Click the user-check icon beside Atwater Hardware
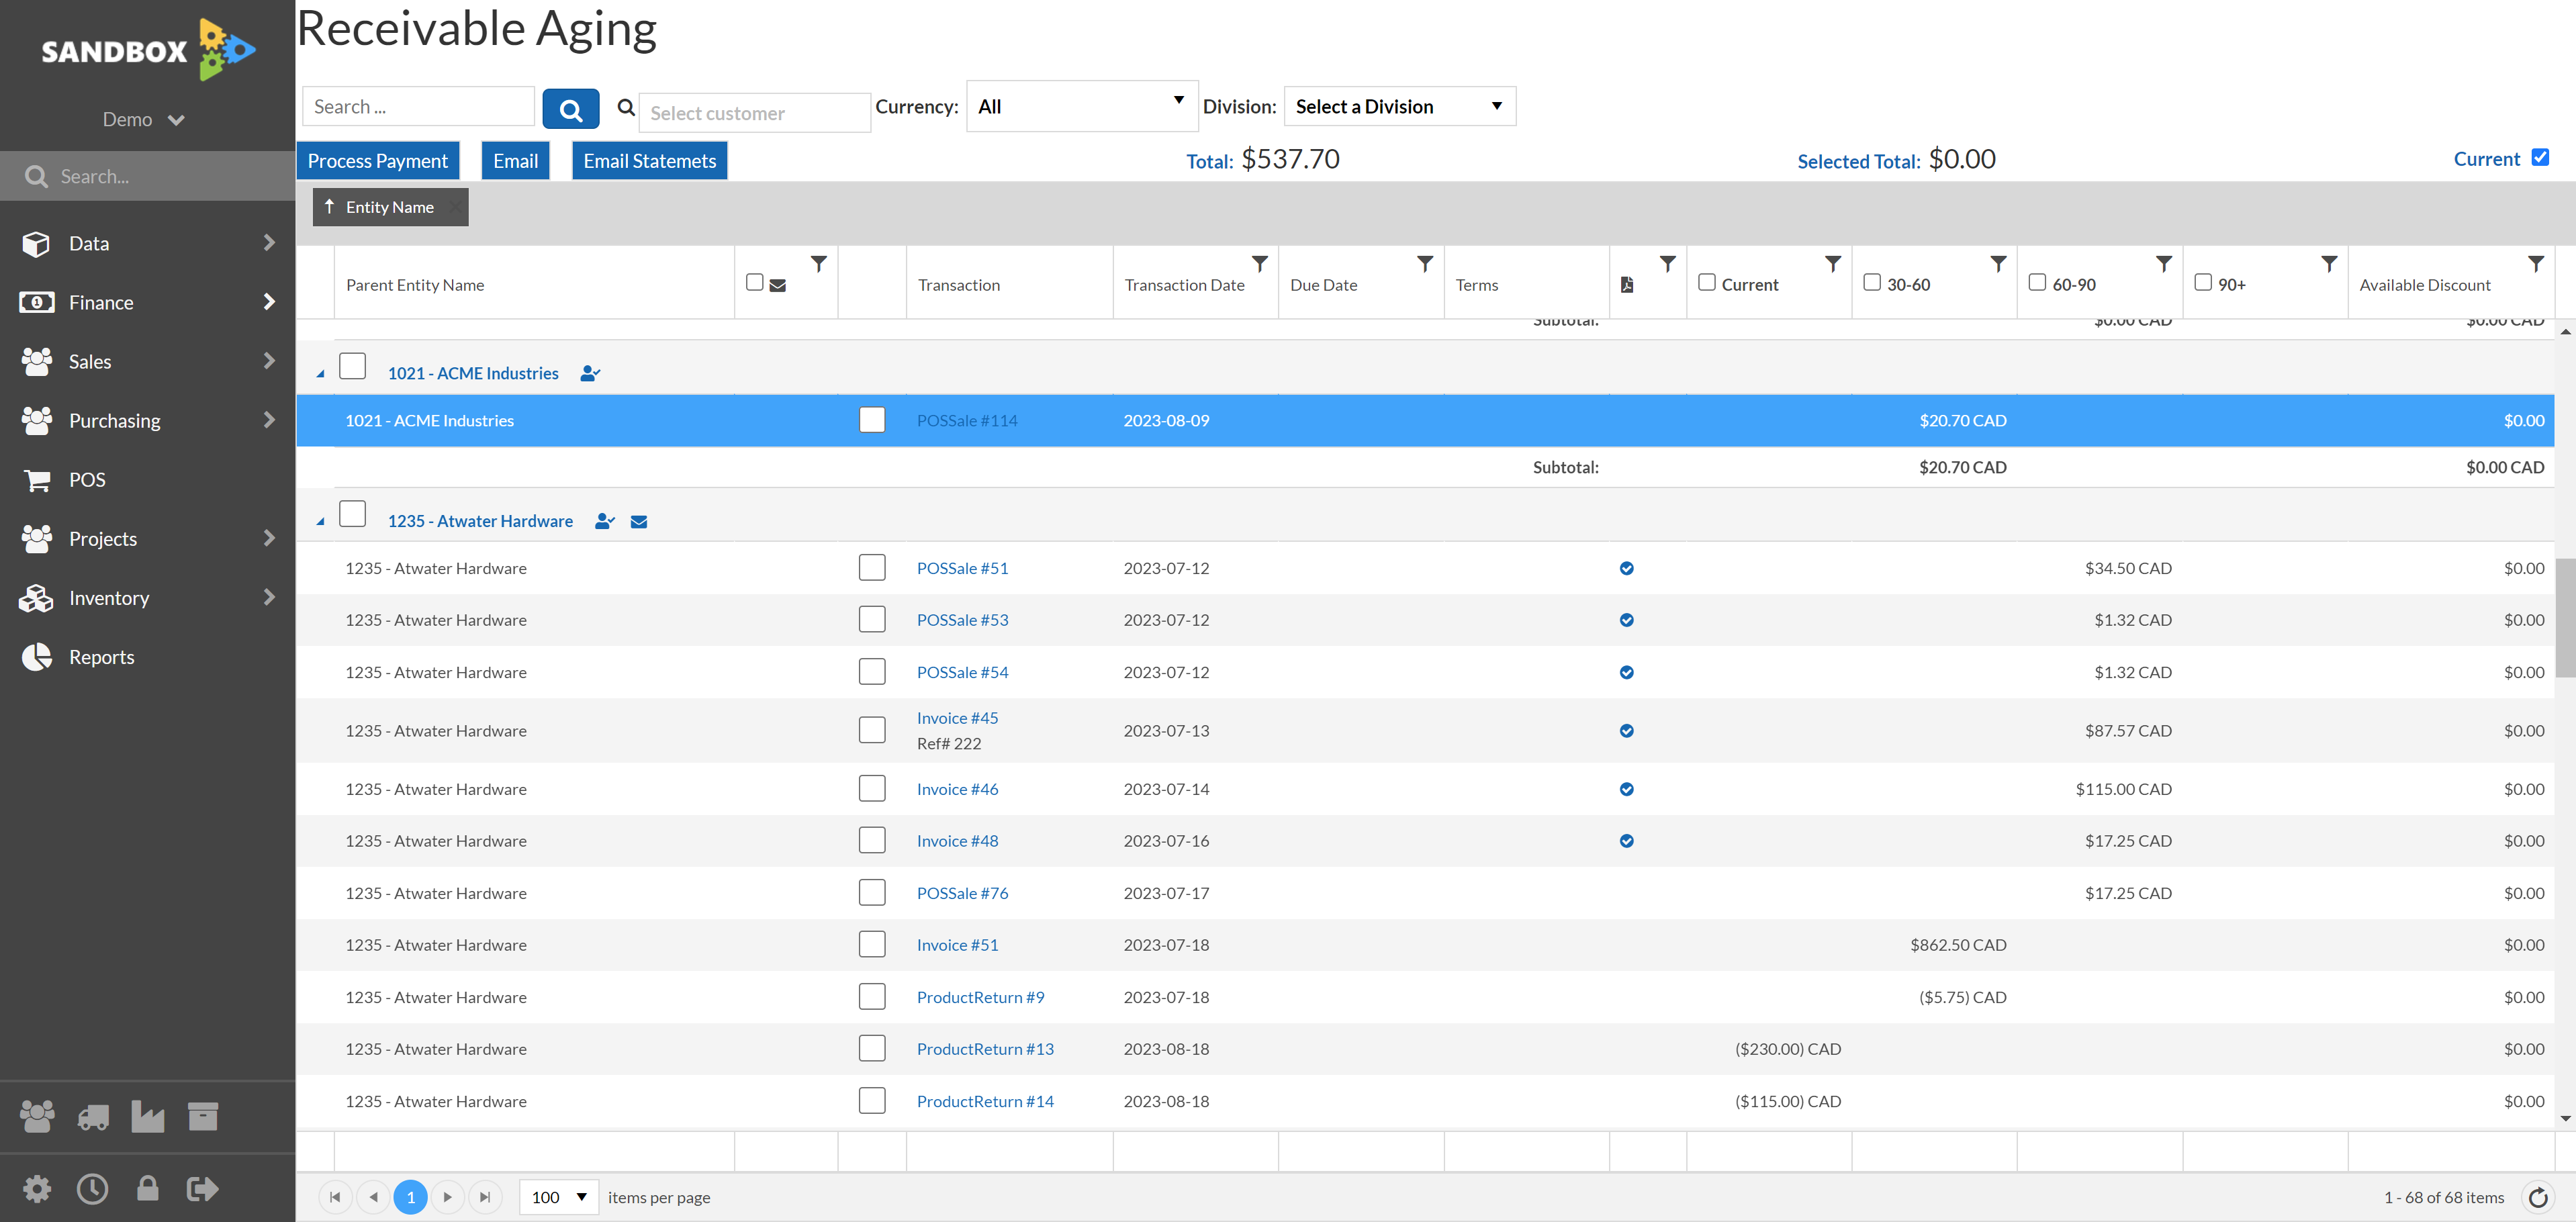The image size is (2576, 1222). coord(604,521)
